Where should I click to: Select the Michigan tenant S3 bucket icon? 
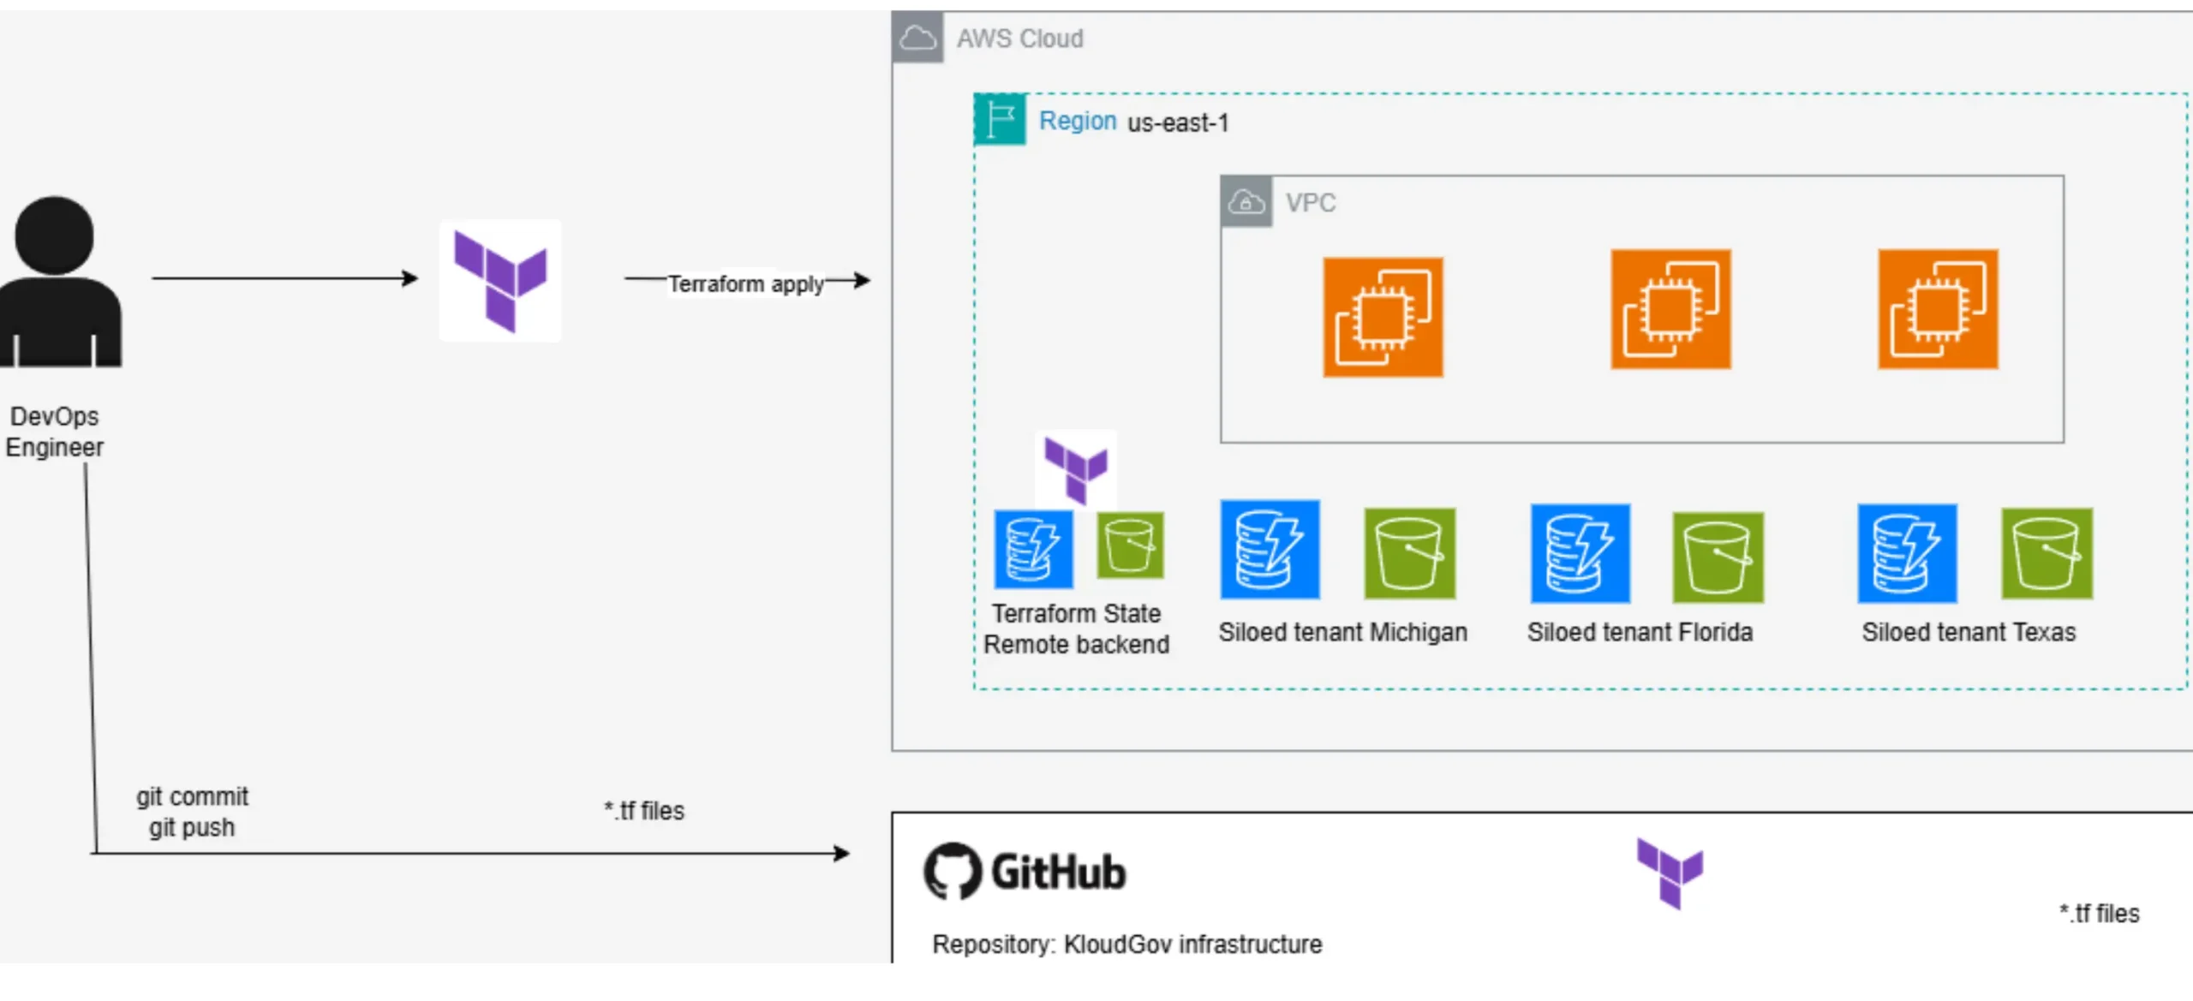click(x=1409, y=553)
